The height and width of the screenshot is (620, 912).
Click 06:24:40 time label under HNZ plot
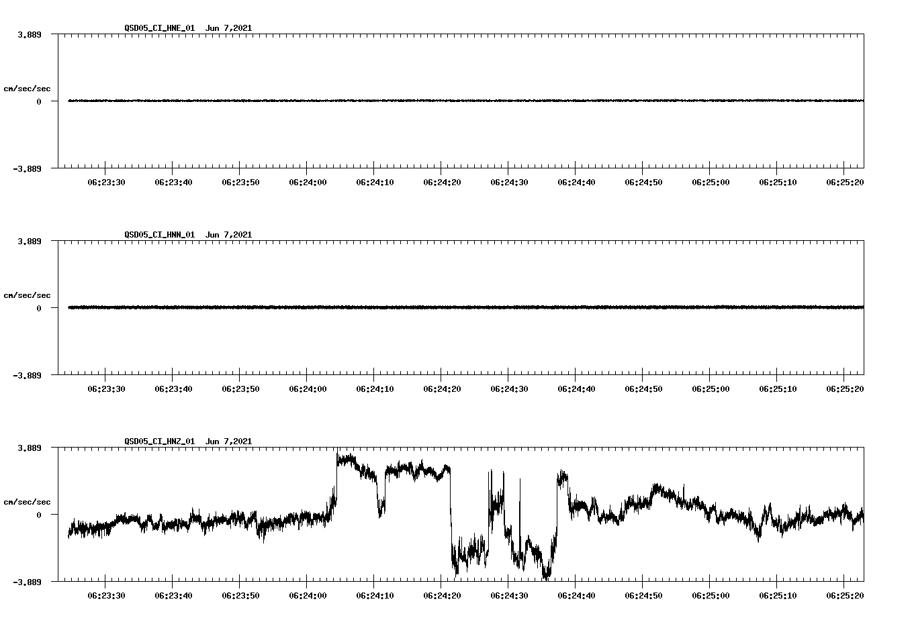[576, 596]
